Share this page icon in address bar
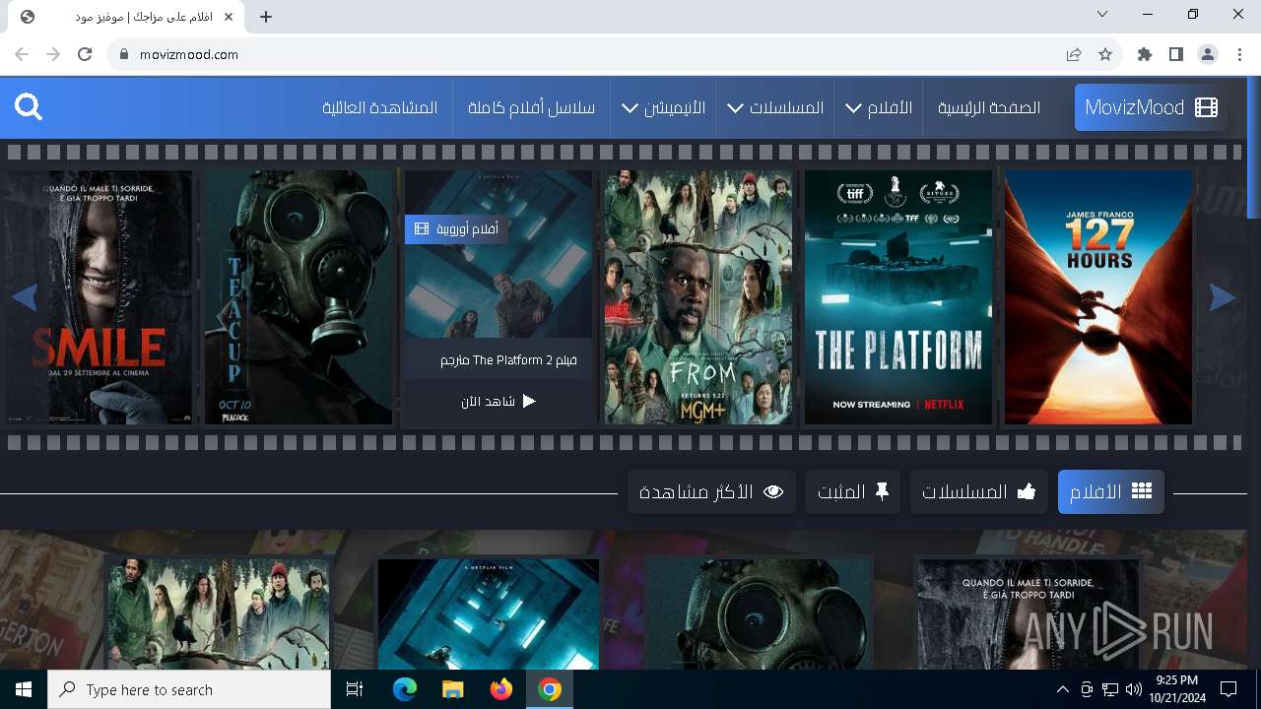The image size is (1261, 709). pos(1074,54)
